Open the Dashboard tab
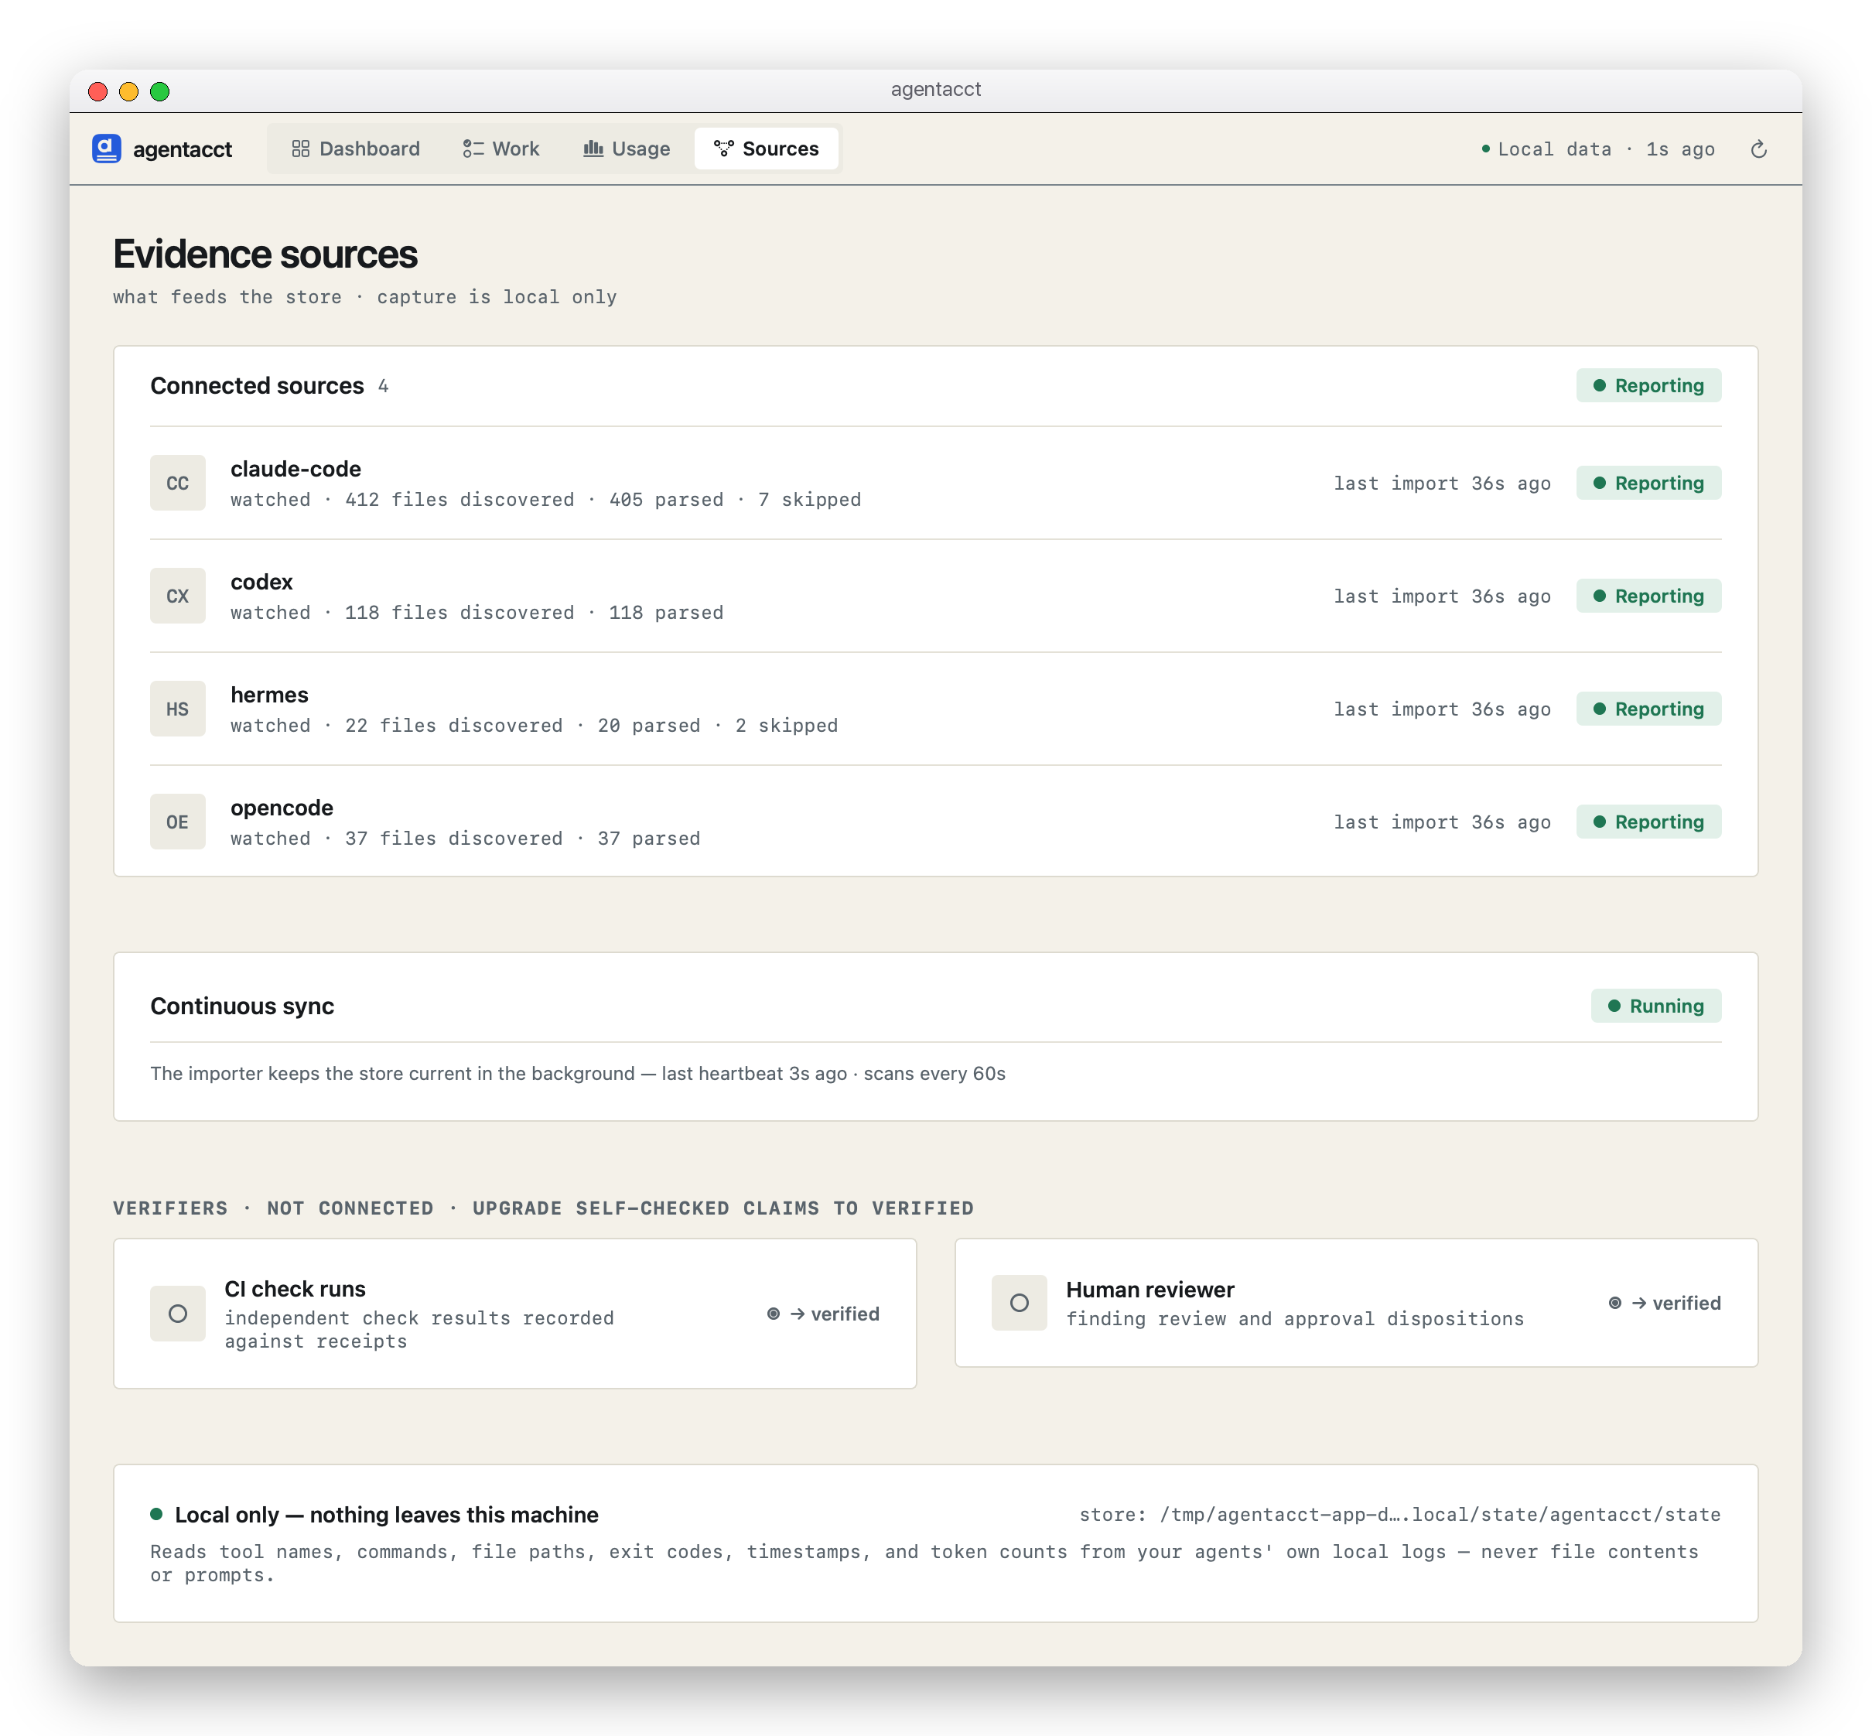 coord(356,149)
